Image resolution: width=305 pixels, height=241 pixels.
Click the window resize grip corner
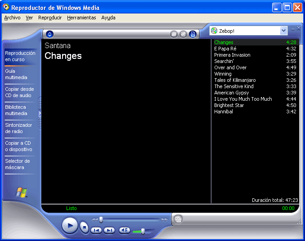[299, 222]
